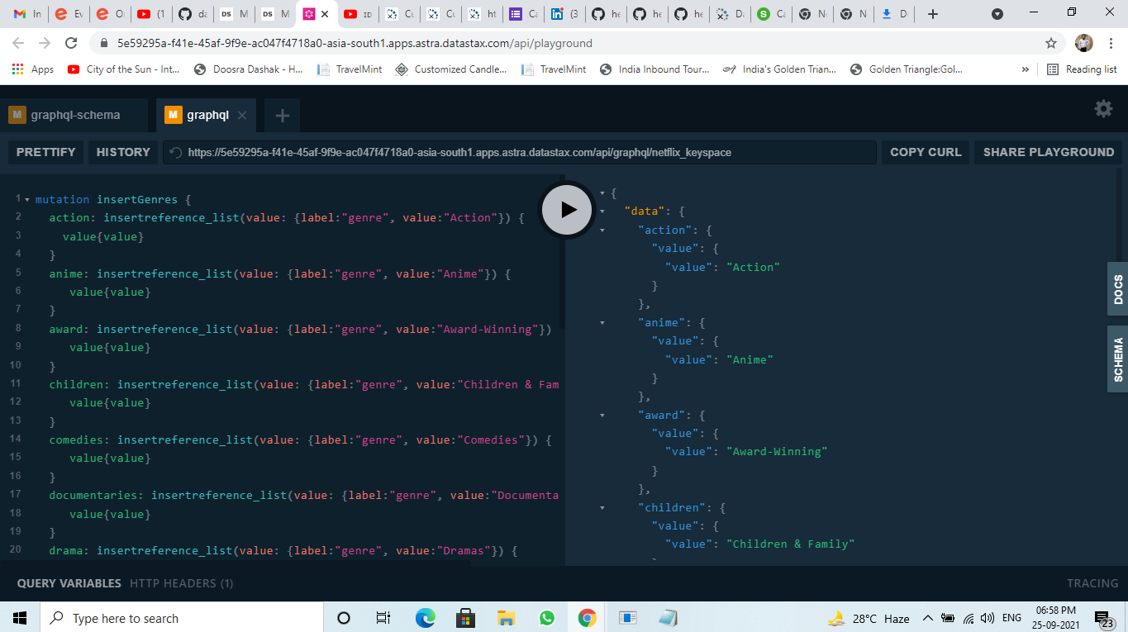Click the Playground settings gear
1128x632 pixels.
(1103, 108)
